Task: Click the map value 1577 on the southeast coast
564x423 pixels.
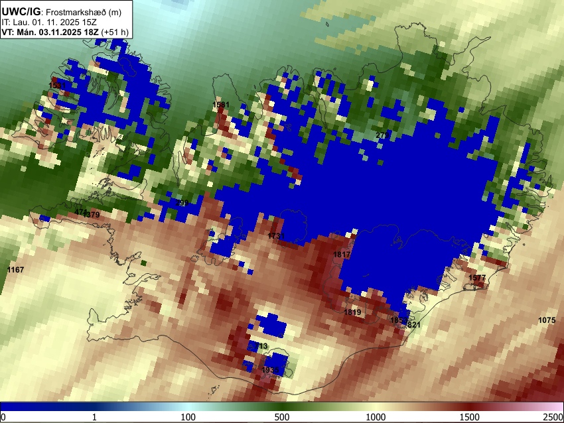Action: point(477,278)
